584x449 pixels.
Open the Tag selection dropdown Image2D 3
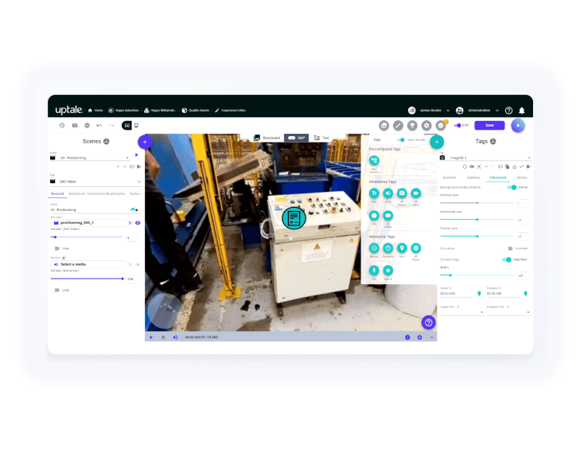(x=485, y=158)
